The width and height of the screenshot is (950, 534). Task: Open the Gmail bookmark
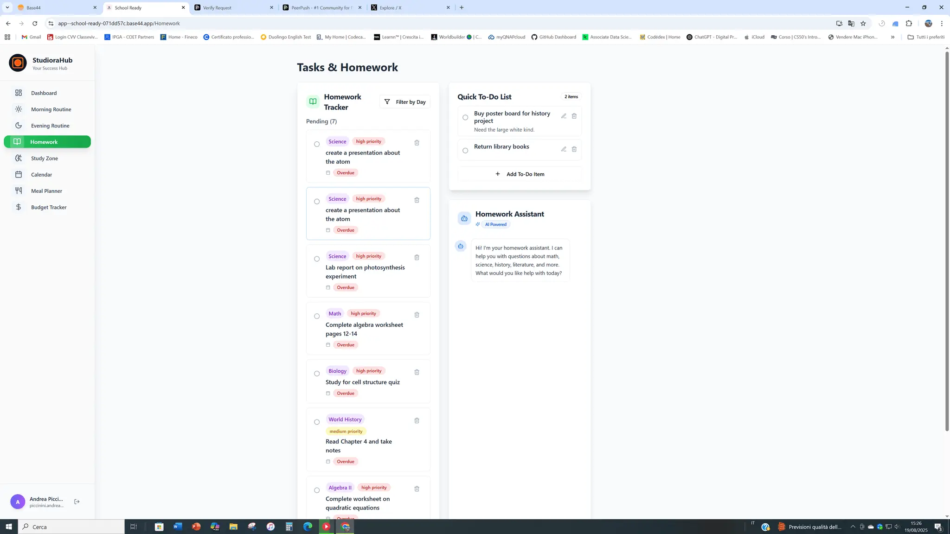(31, 37)
